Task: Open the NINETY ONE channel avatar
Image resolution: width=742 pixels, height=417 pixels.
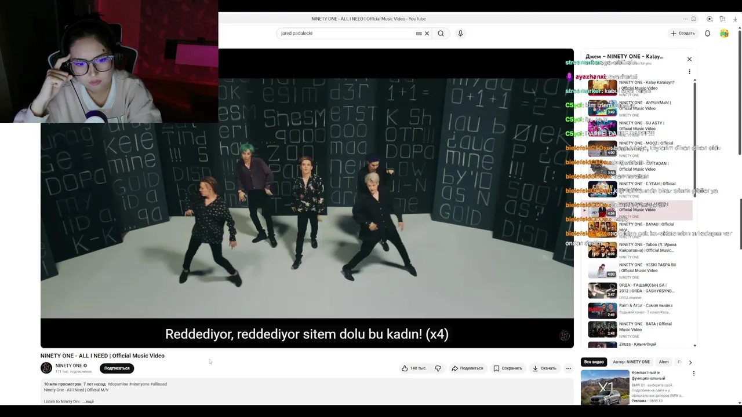Action: click(x=46, y=368)
